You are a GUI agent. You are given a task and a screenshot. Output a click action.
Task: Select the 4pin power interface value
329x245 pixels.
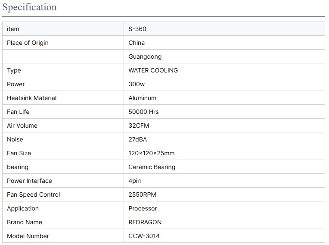(x=134, y=181)
